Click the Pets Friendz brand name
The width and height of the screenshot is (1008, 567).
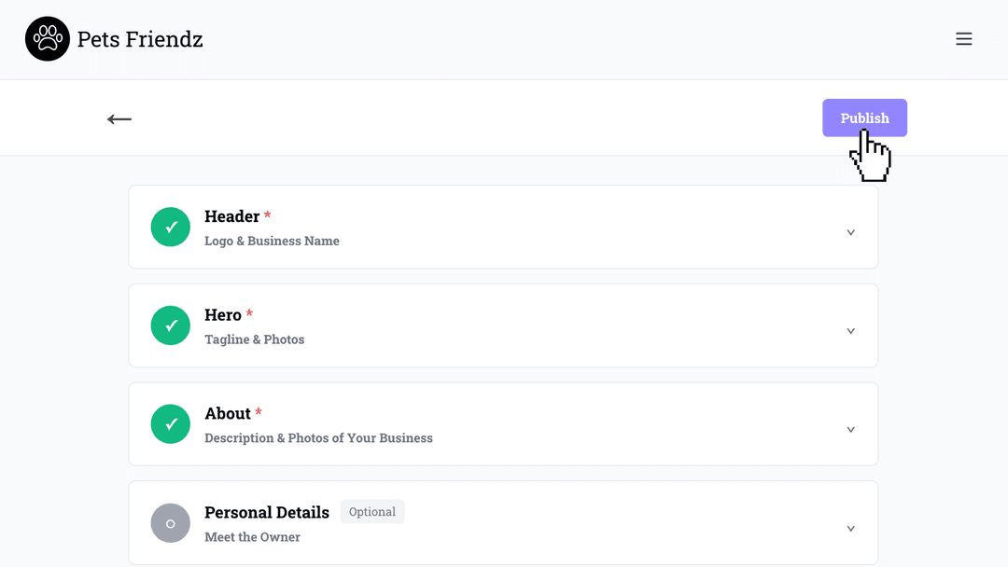(x=140, y=39)
